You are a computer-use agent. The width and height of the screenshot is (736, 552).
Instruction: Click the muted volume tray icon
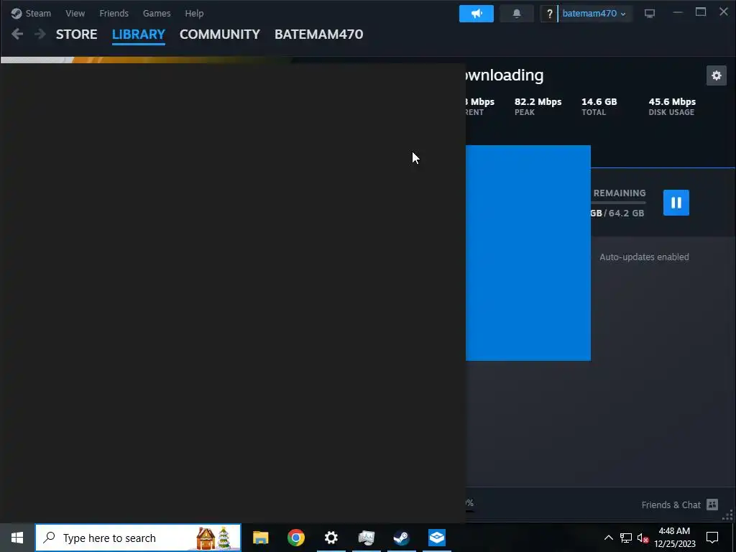(x=643, y=538)
